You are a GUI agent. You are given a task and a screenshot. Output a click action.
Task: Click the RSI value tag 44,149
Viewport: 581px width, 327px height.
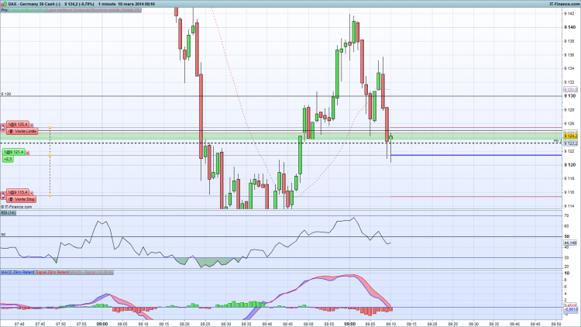click(x=571, y=243)
